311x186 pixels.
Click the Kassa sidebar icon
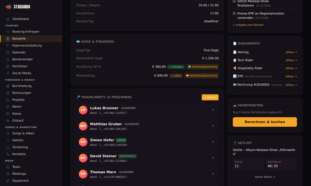tap(8, 114)
